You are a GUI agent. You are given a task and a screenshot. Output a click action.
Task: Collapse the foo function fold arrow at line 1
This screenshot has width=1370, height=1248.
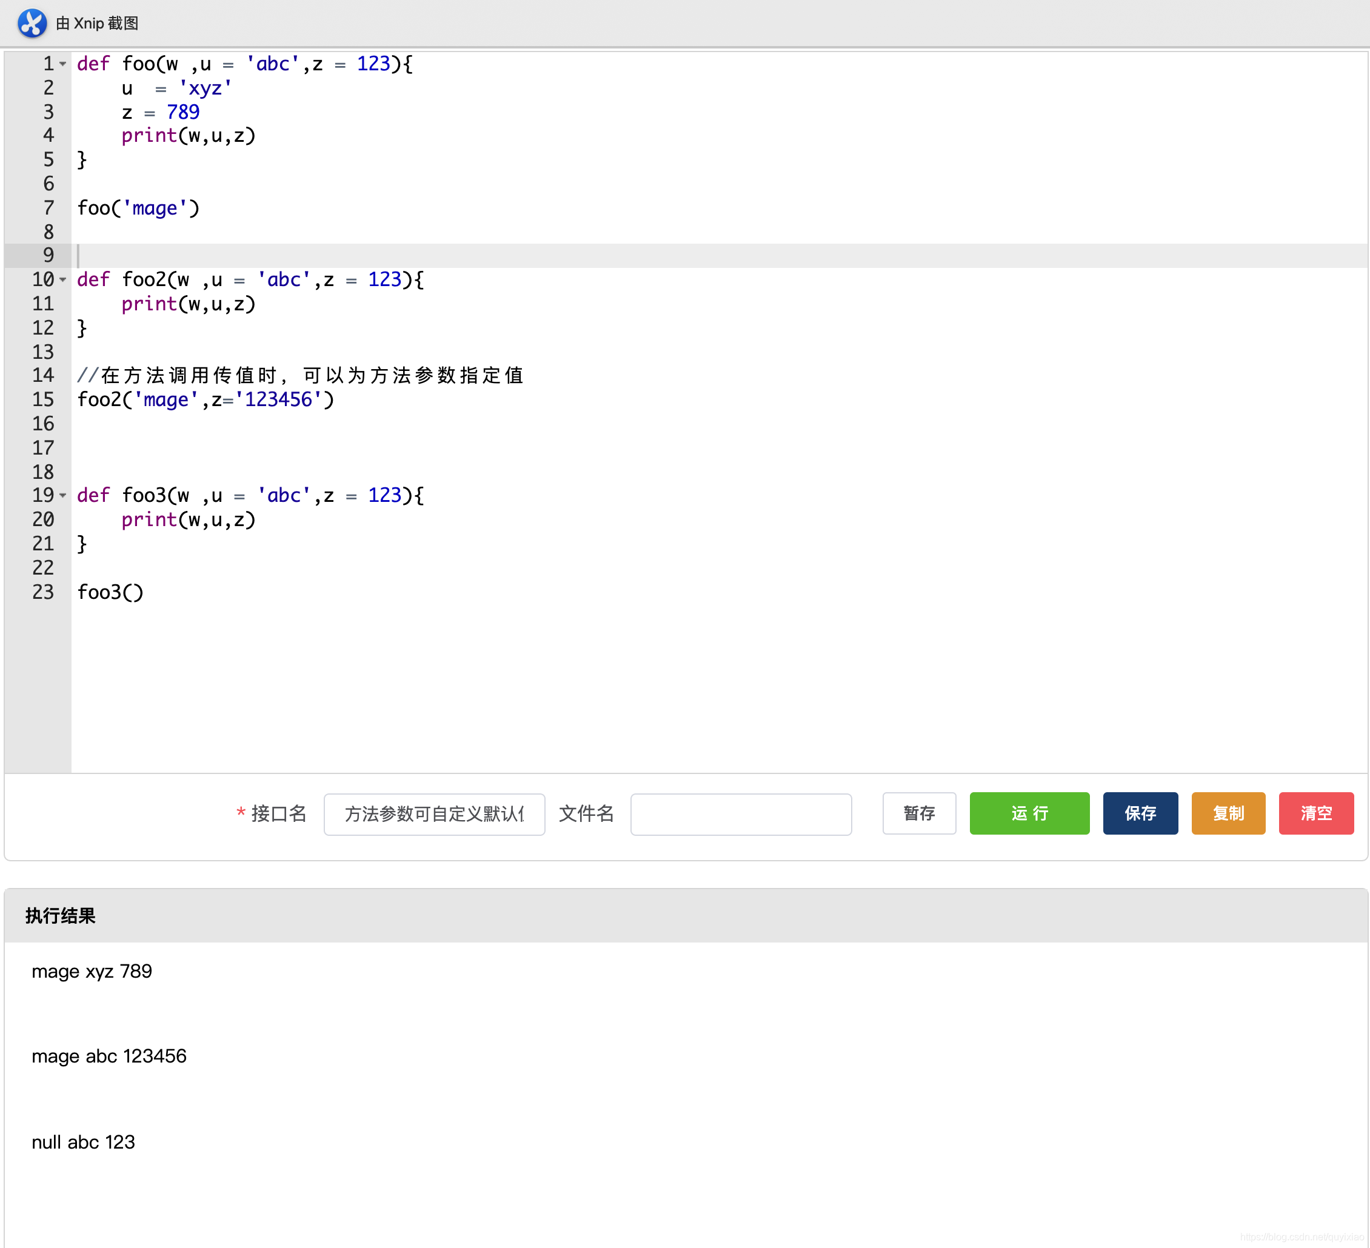pos(62,64)
